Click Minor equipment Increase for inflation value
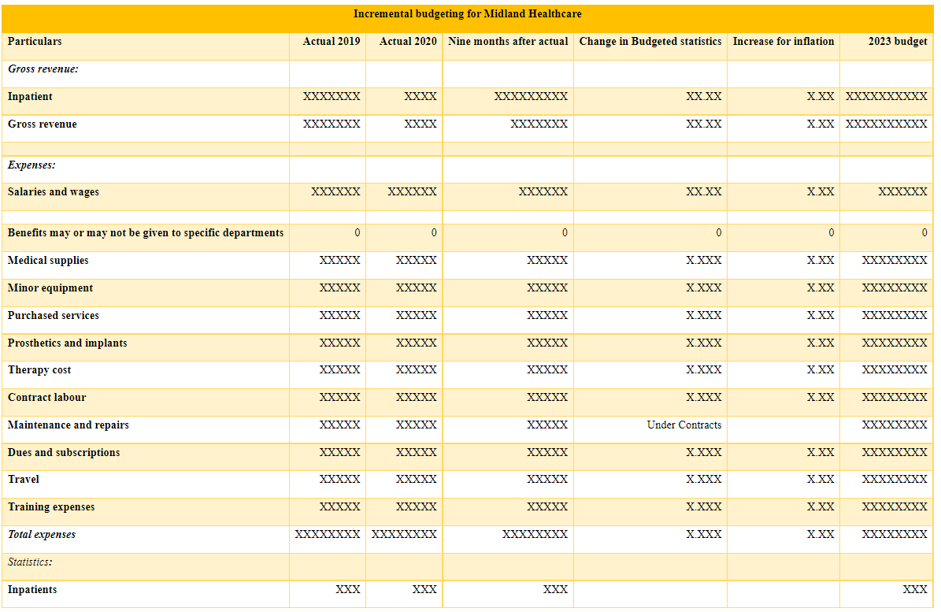The width and height of the screenshot is (941, 612). coord(821,288)
